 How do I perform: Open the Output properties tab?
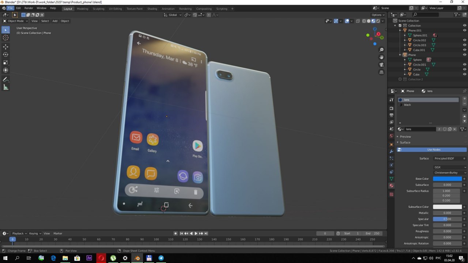(391, 115)
